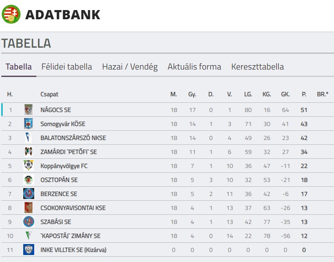The height and width of the screenshot is (262, 334).
Task: Click the P. points column header
Action: click(304, 94)
